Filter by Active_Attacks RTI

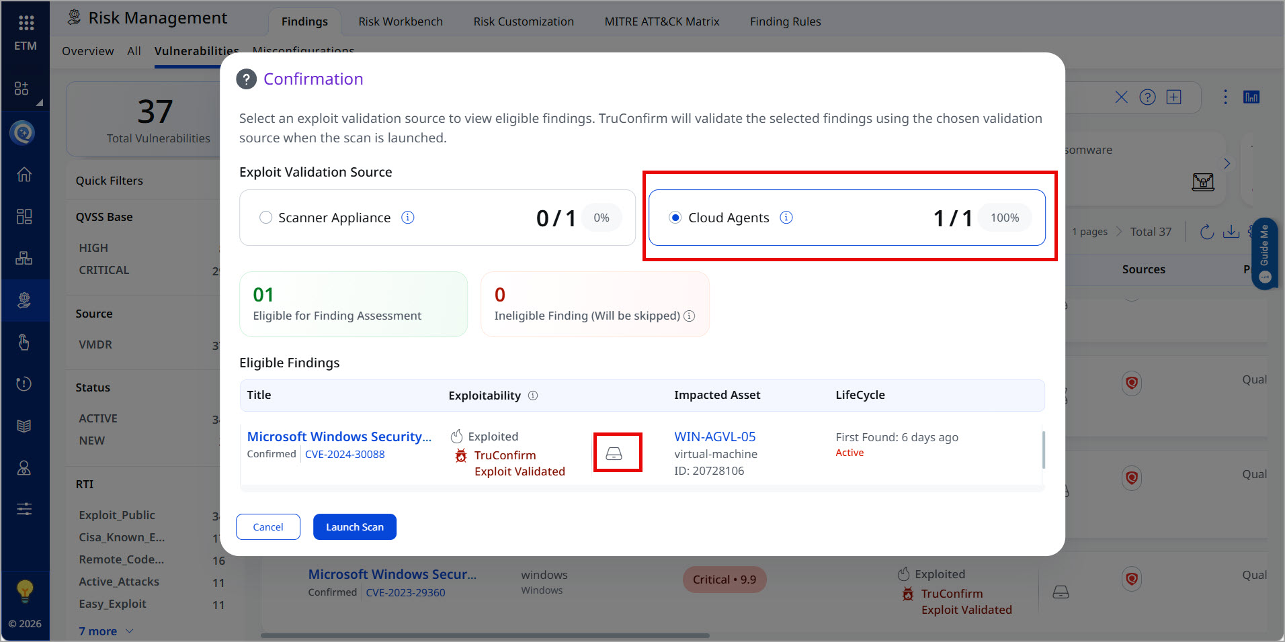[x=119, y=582]
